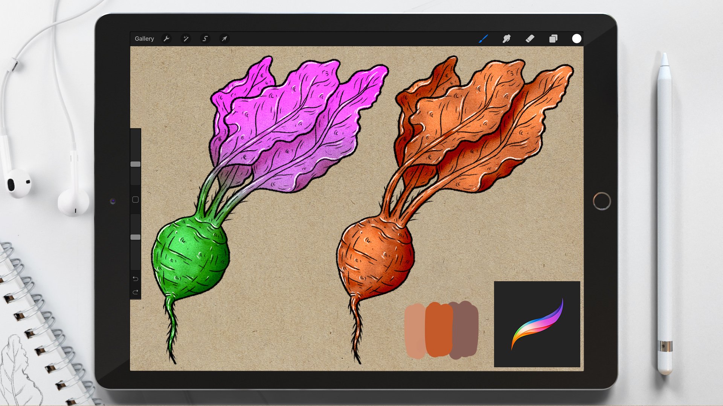Click the brush size slider handle
This screenshot has height=406, width=723.
(136, 164)
